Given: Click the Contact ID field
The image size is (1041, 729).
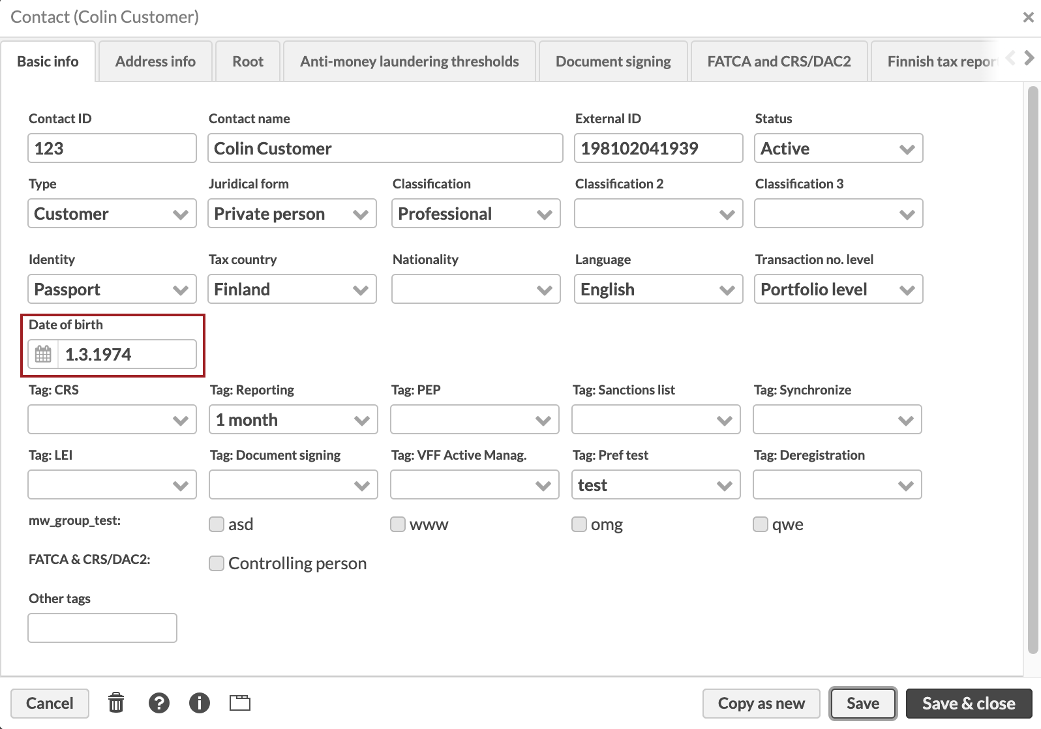Looking at the screenshot, I should (x=112, y=148).
